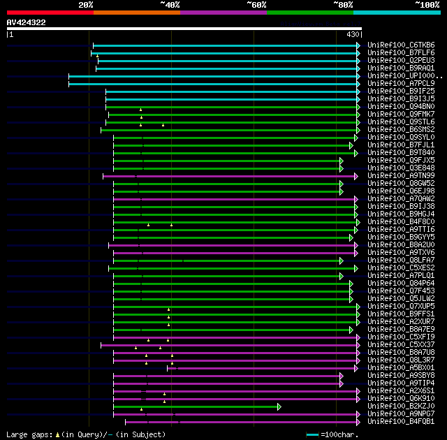Select the UniRef100_B9GYY5 label
This screenshot has height=440, width=447.
pyautogui.click(x=401, y=237)
